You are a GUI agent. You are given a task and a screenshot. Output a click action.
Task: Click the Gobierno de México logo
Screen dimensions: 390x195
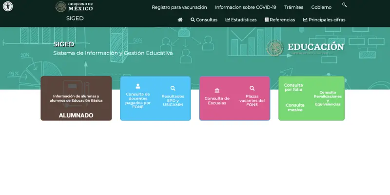pos(74,6)
